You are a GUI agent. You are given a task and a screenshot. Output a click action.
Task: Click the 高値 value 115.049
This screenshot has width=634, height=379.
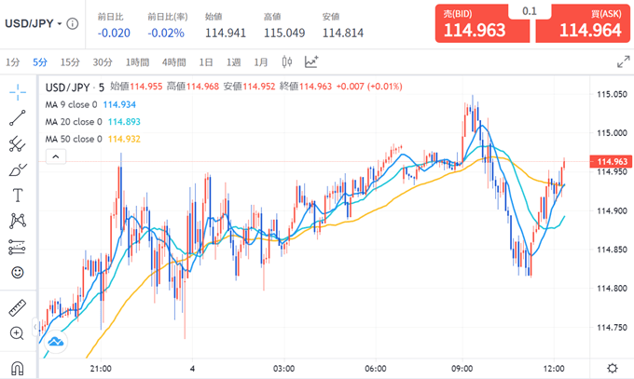click(284, 33)
